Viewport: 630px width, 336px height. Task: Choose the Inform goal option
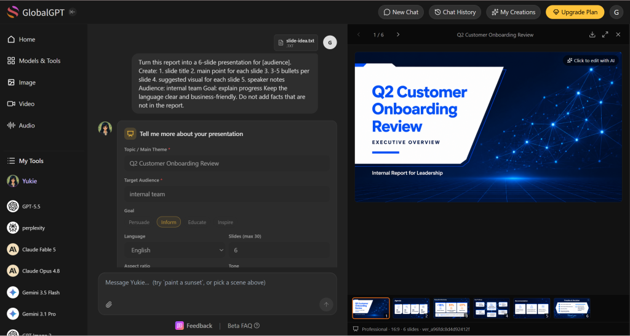tap(169, 222)
